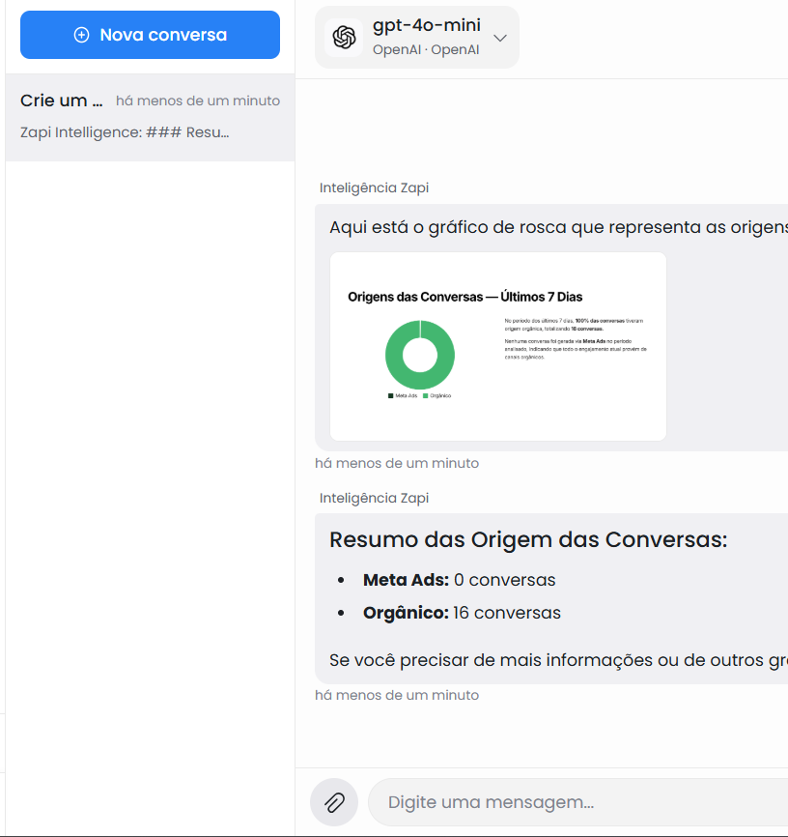
Task: Click the sidebar timestamp 'há menos de um minuto'
Action: tap(198, 101)
